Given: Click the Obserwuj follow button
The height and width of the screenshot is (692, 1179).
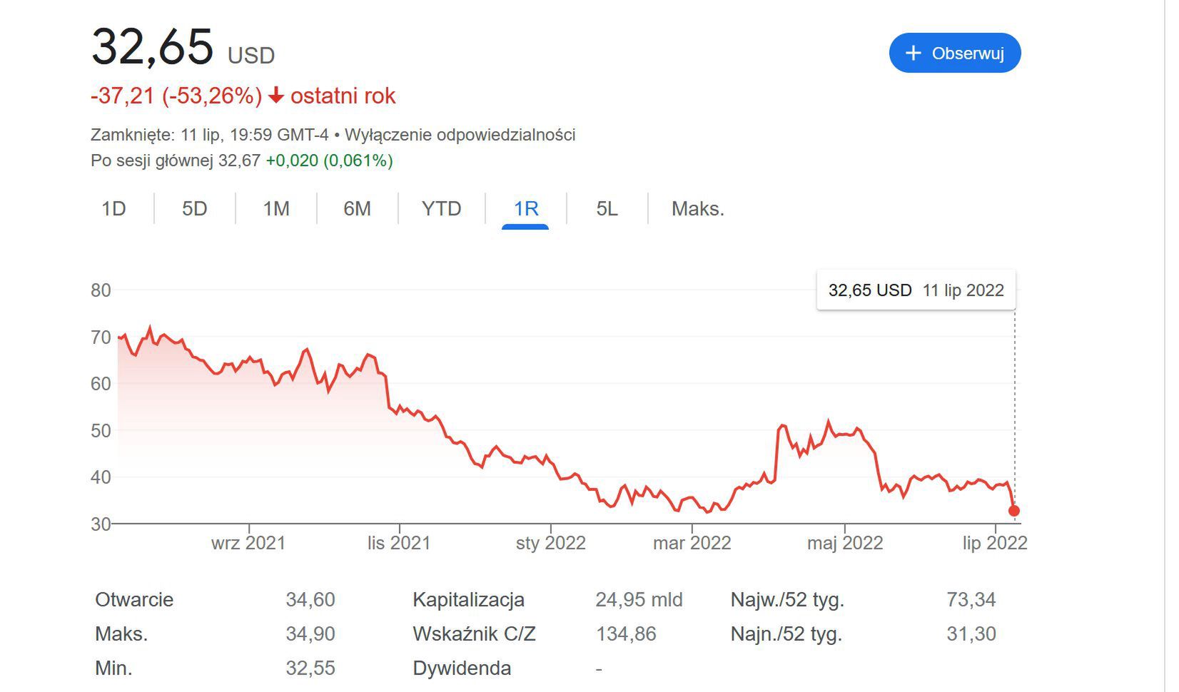Looking at the screenshot, I should [954, 53].
